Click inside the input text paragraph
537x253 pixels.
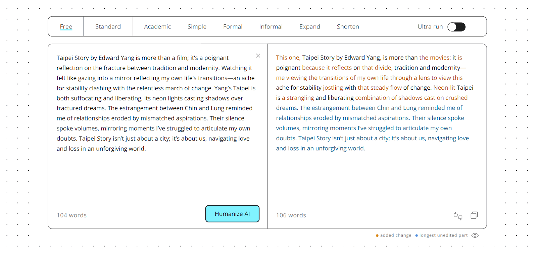pos(156,103)
